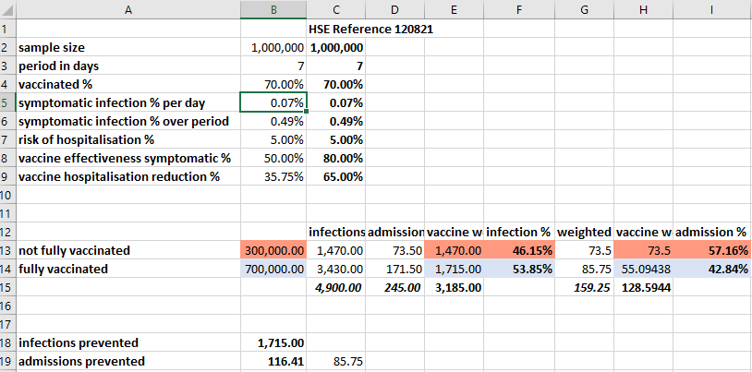This screenshot has height=372, width=752.
Task: Click the 'admission %' header cell
Action: tap(712, 232)
